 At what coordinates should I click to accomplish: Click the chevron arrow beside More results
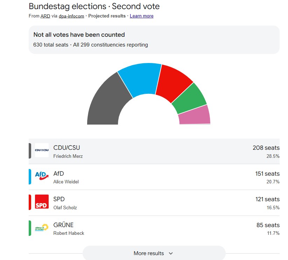tap(171, 253)
